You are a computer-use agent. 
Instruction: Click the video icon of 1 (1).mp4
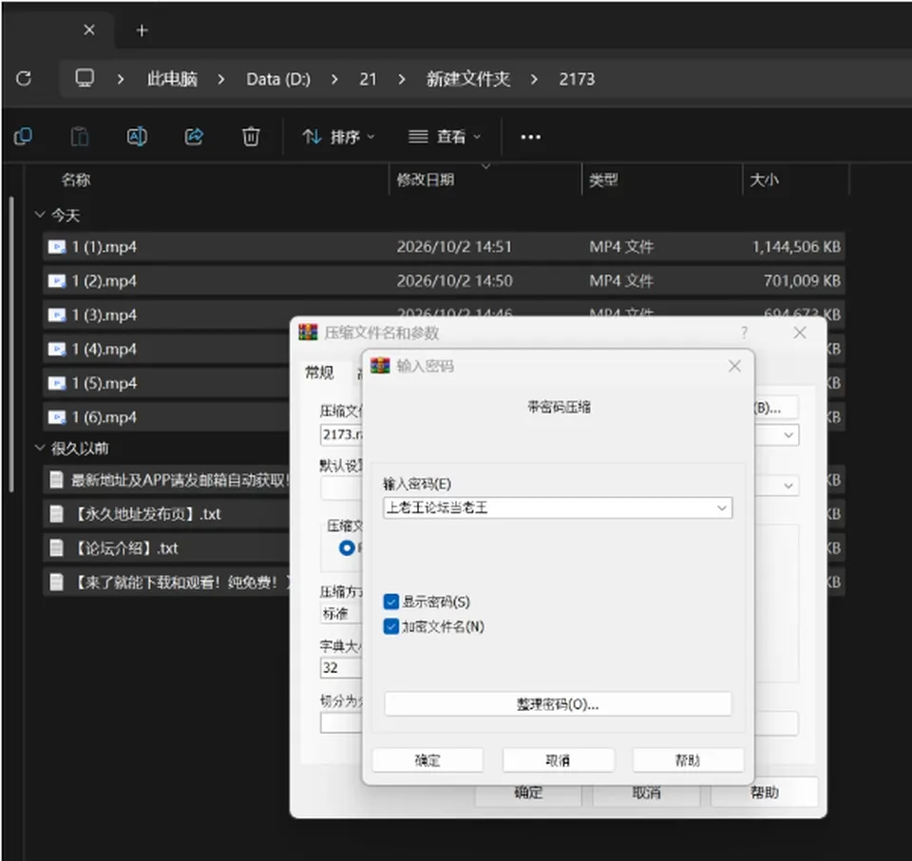[56, 247]
